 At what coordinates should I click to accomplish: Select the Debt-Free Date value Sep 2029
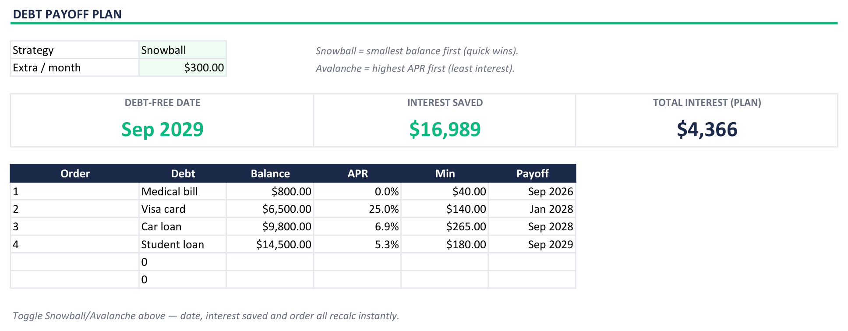pos(162,129)
